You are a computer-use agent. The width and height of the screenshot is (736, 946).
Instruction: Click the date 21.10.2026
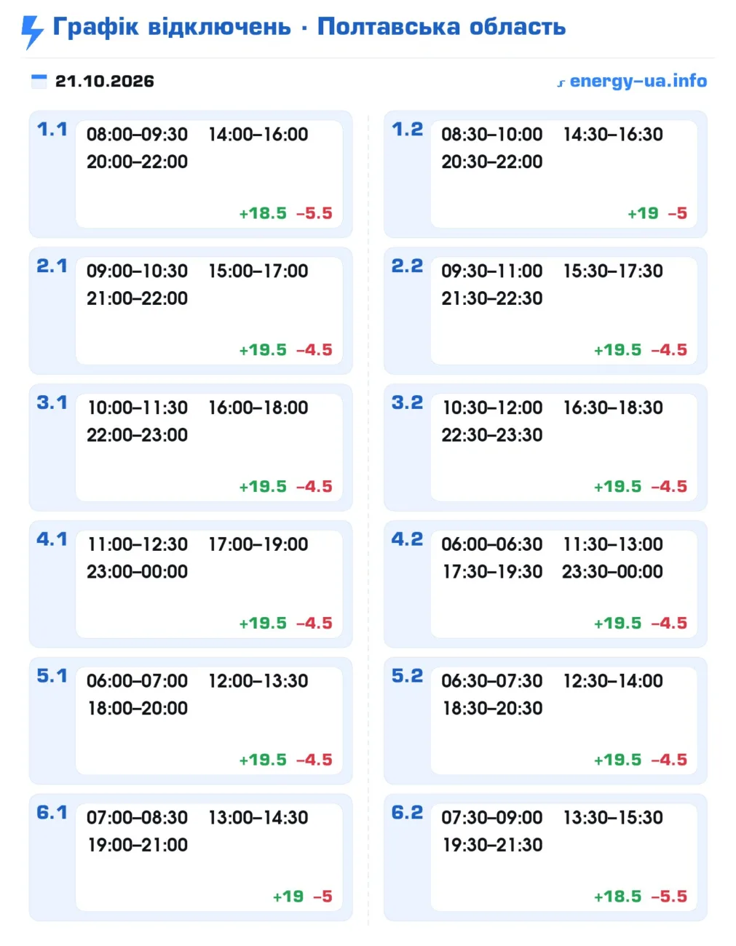[105, 81]
